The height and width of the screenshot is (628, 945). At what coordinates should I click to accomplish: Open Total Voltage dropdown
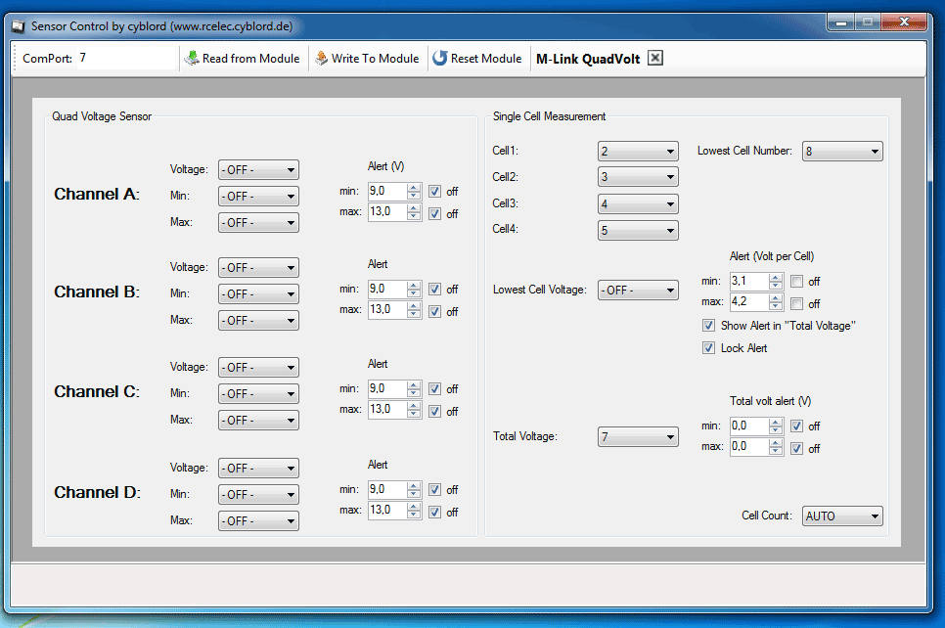coord(638,437)
